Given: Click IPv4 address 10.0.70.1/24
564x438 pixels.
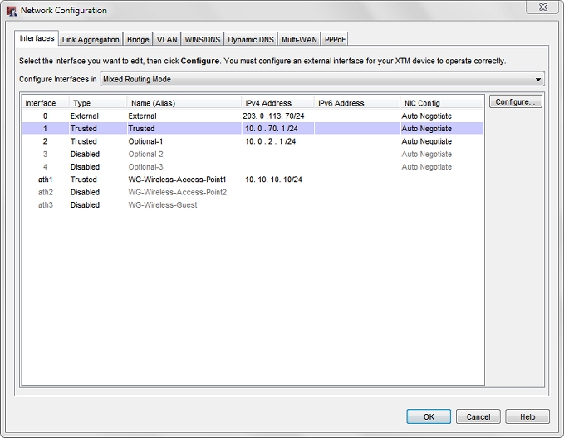Looking at the screenshot, I should [272, 129].
